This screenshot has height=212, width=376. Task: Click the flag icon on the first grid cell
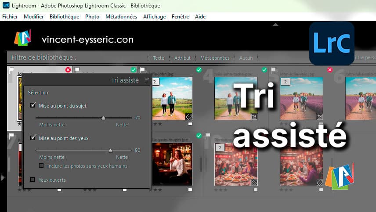11,69
